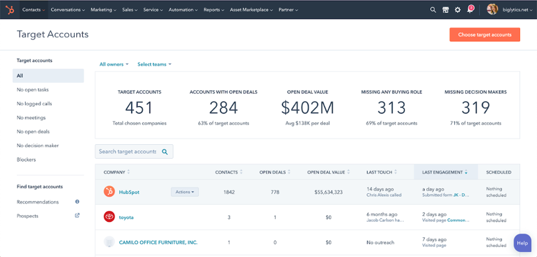Open the settings gear icon
The height and width of the screenshot is (257, 537).
click(x=458, y=10)
